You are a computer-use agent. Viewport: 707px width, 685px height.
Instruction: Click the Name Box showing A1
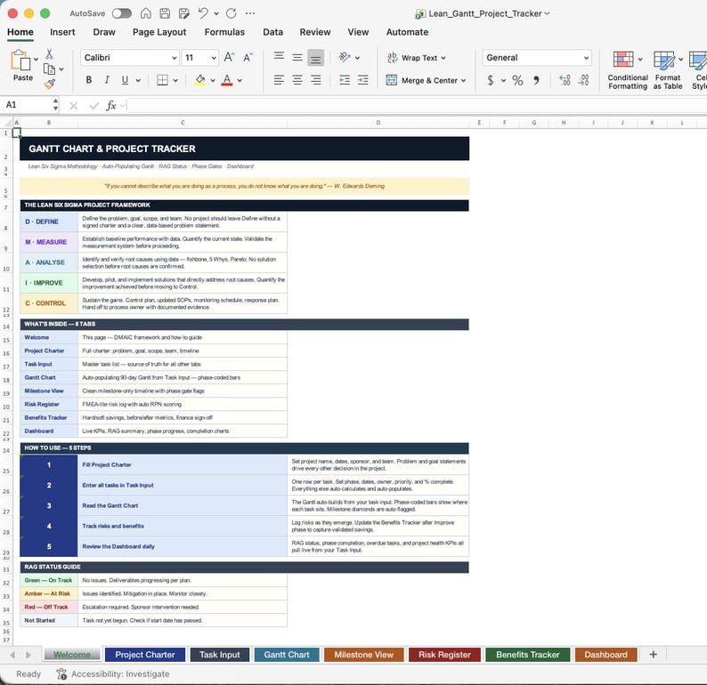(x=27, y=105)
